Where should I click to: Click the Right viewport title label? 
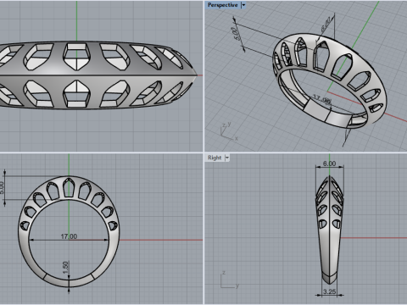(215, 158)
